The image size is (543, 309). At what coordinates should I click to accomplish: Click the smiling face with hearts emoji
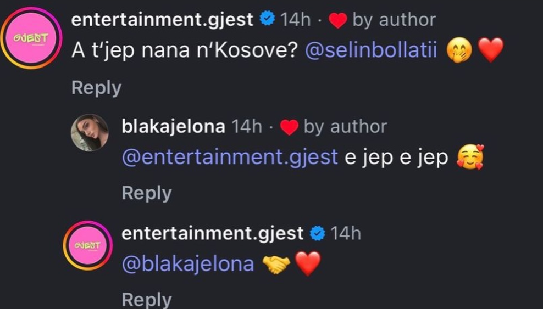[470, 158]
